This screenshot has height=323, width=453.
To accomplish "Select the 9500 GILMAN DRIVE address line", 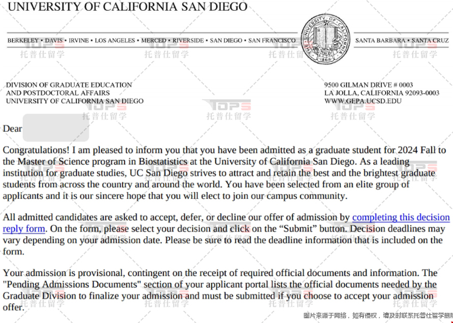I will tap(369, 85).
